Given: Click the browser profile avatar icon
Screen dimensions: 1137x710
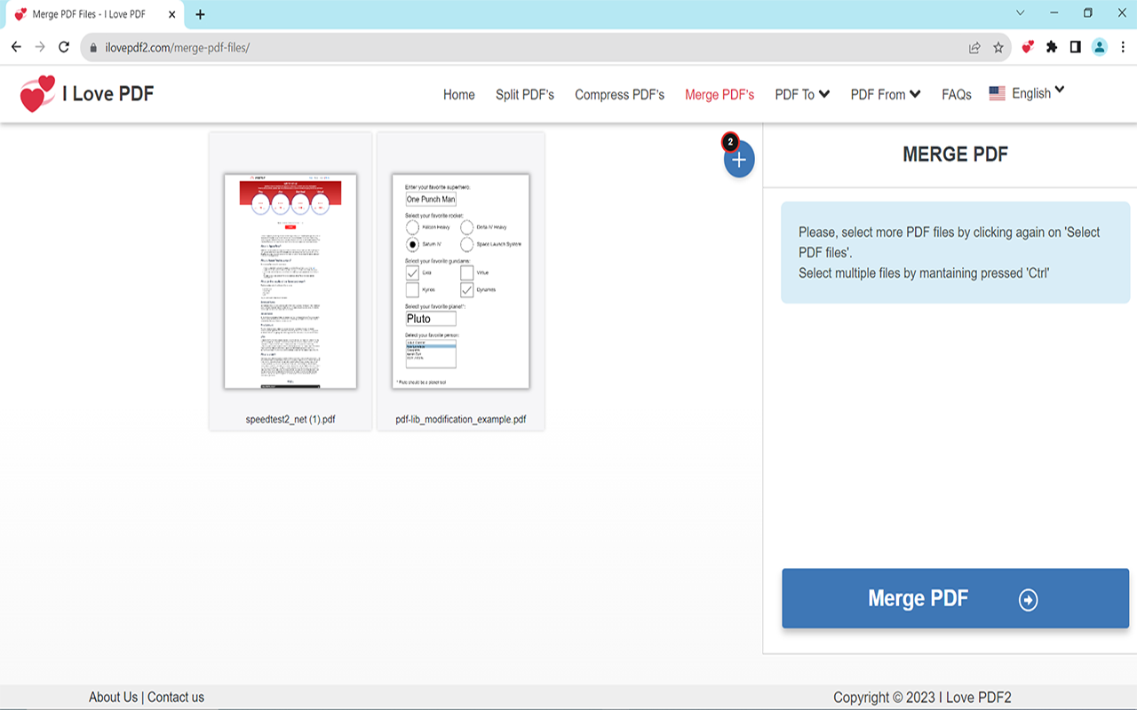Looking at the screenshot, I should [1100, 47].
